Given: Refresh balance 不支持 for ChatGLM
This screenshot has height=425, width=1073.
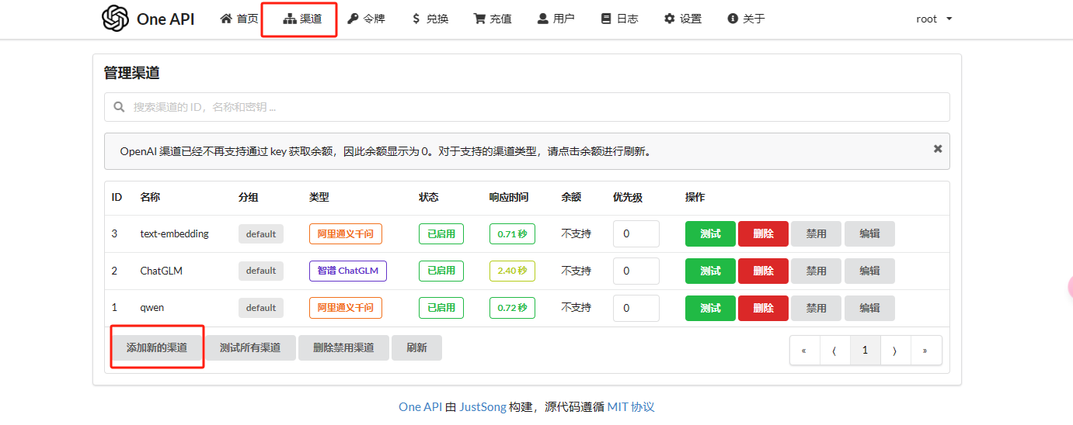Looking at the screenshot, I should click(576, 271).
